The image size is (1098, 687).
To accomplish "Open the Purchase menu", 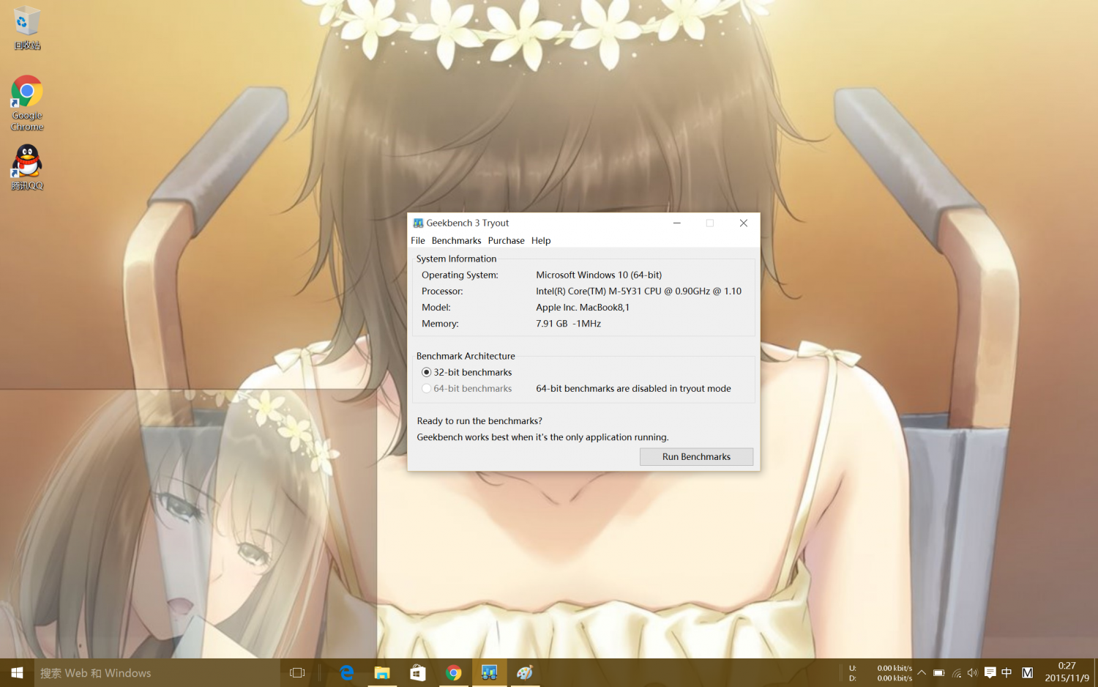I will click(506, 240).
